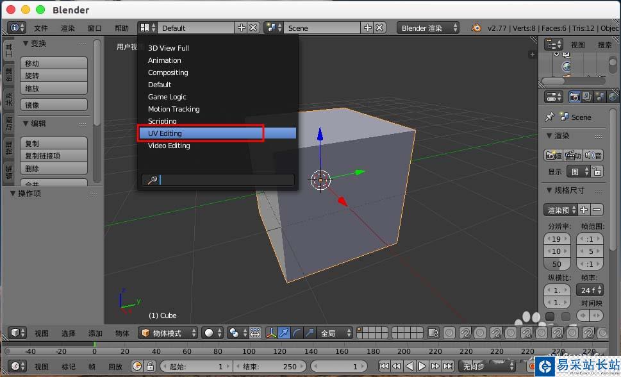Click the layout search input field

(218, 180)
